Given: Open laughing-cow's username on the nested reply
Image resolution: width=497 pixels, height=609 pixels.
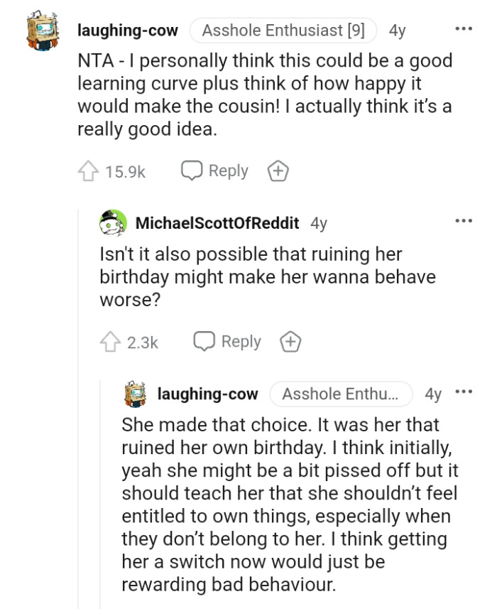Looking at the screenshot, I should click(207, 394).
